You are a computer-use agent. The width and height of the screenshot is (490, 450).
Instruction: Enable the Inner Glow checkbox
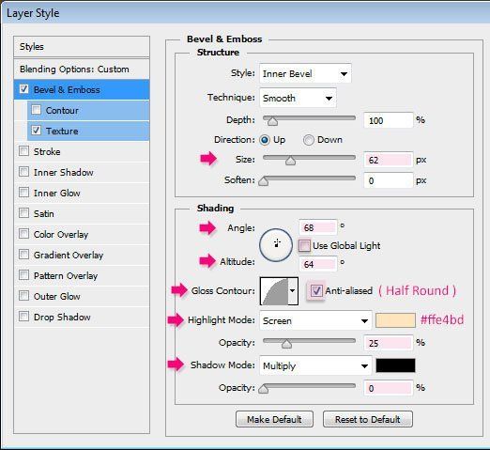pyautogui.click(x=23, y=193)
